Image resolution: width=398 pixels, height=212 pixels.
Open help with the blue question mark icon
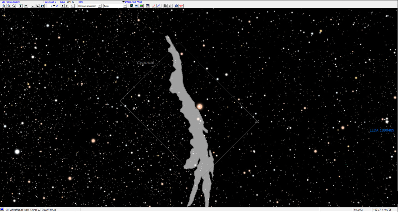176,6
